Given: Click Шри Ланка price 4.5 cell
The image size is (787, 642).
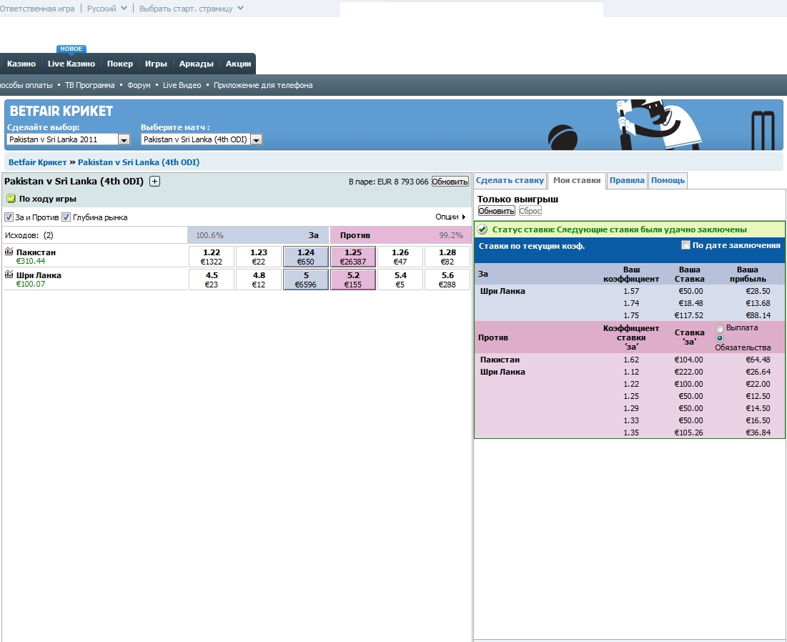Looking at the screenshot, I should click(x=212, y=280).
